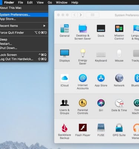Open GPG Suite preferences
The image size is (139, 149).
point(119,130)
